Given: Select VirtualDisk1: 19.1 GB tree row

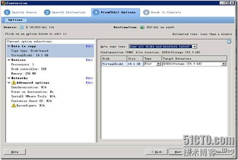Looking at the screenshot, I should click(x=29, y=55).
